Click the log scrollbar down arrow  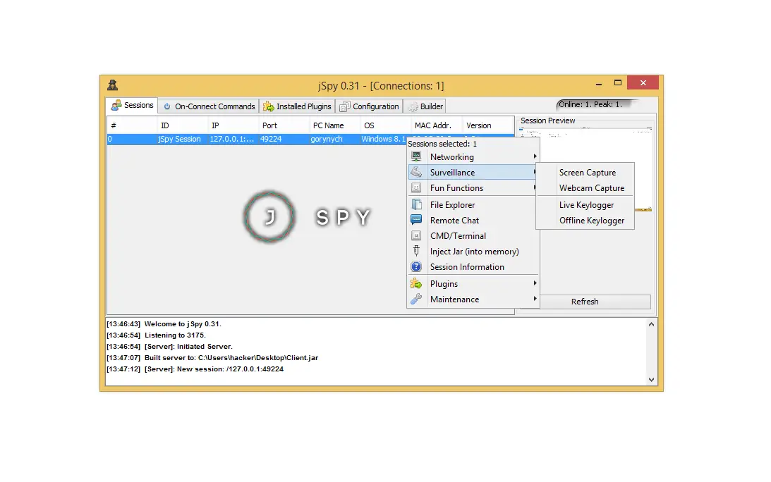[x=650, y=379]
